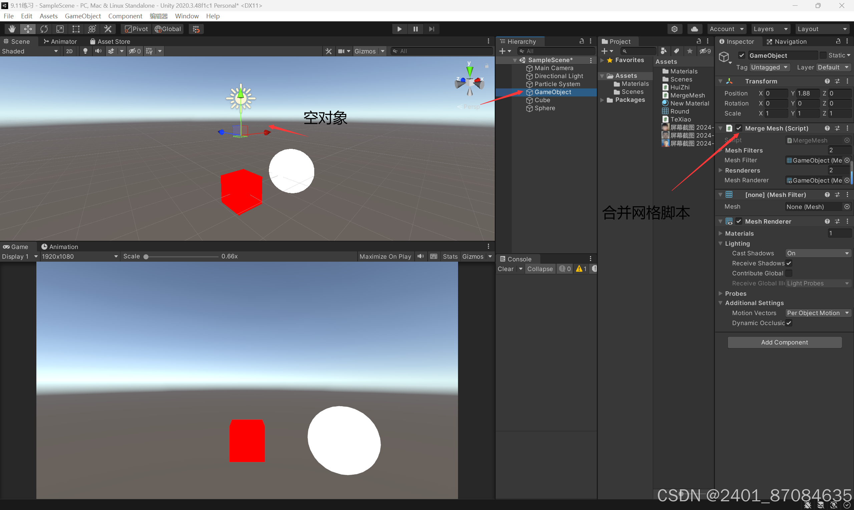Click the Add Component button
This screenshot has width=854, height=510.
pos(784,342)
